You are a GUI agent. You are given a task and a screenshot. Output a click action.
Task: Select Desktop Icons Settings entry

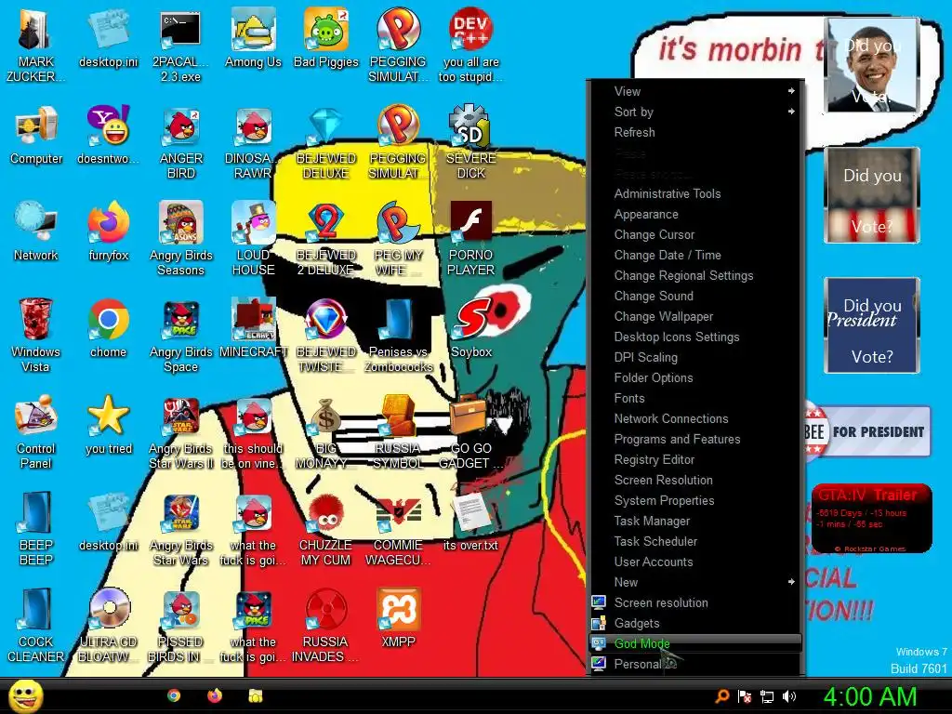(x=695, y=337)
